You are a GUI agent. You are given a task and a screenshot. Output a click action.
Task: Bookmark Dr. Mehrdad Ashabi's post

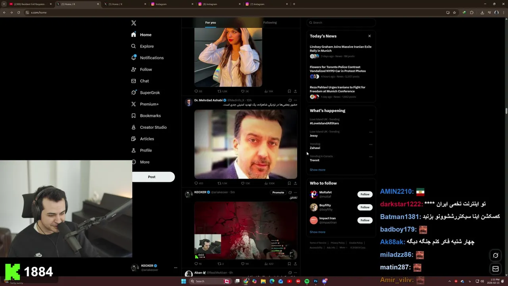click(289, 183)
